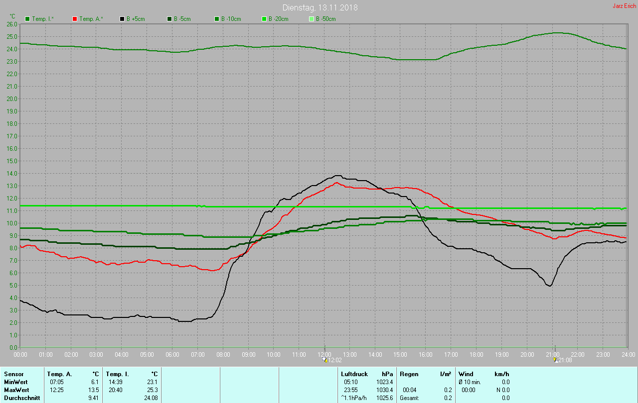Click the Jarz Erich label
Screen dimensions: 638x403
(x=624, y=6)
